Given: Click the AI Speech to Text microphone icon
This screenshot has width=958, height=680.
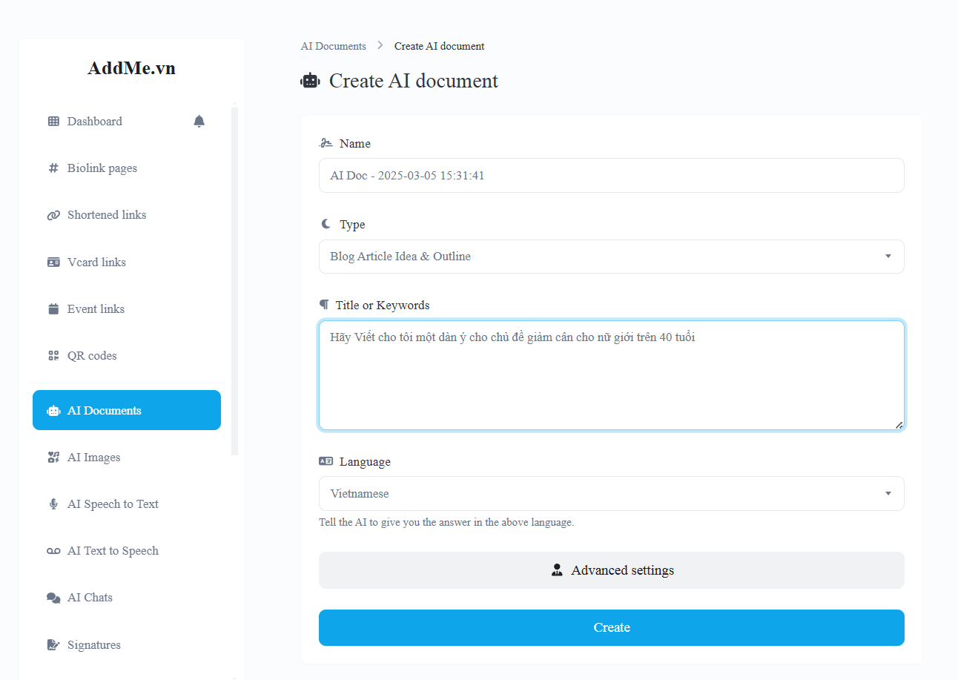Looking at the screenshot, I should 53,504.
